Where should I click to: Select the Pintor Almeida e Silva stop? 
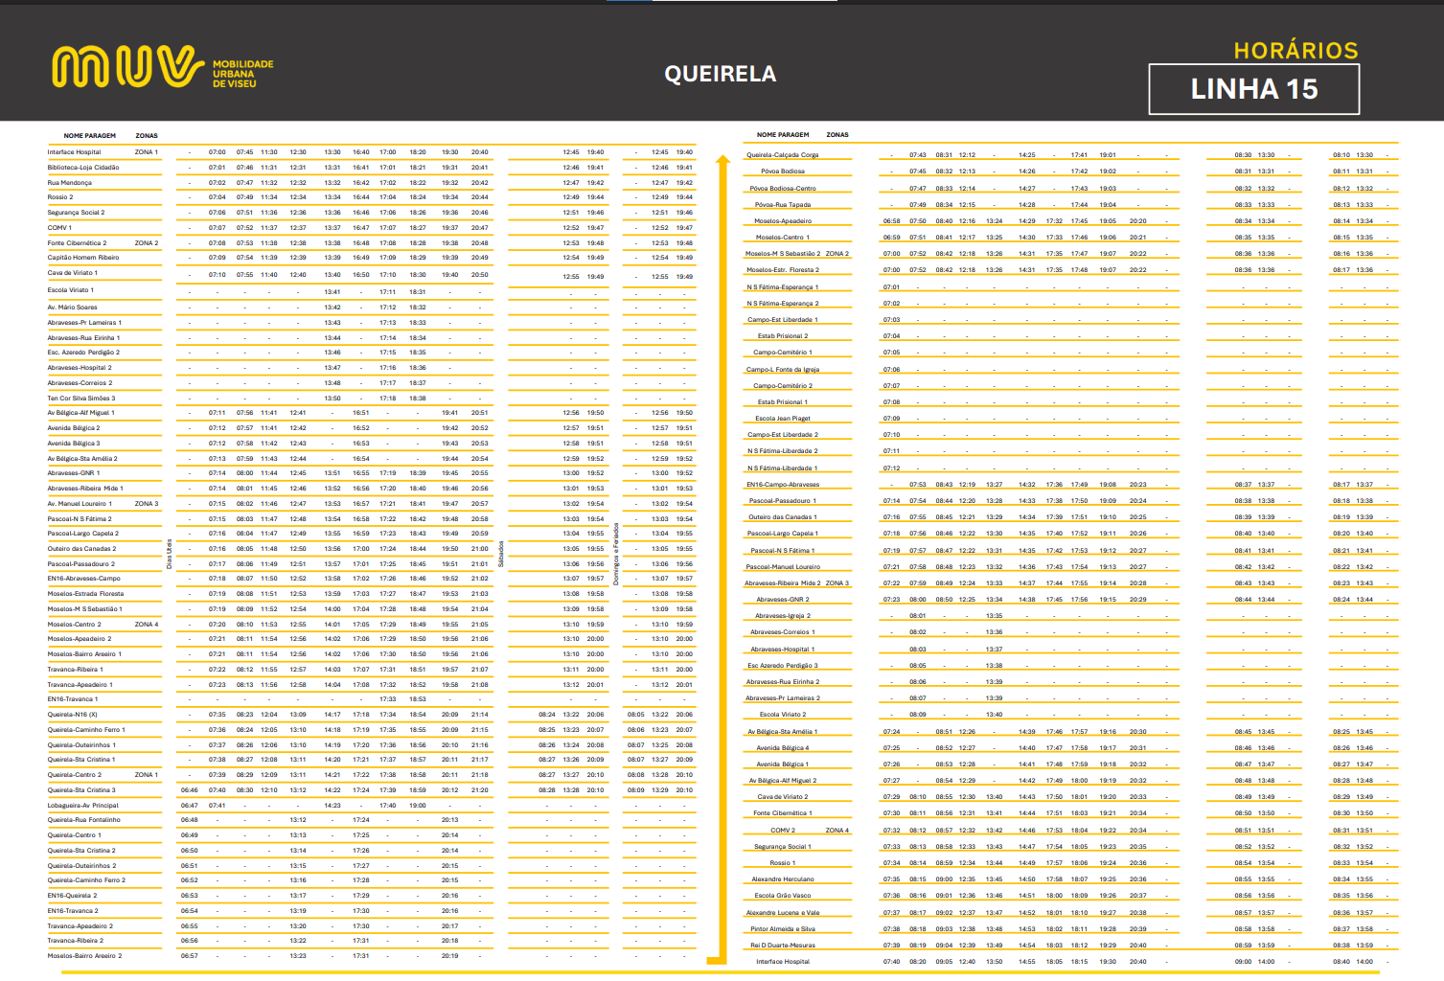[782, 929]
